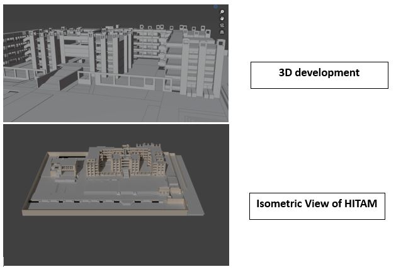
Task: Toggle the camera view icon
Action: (222, 25)
